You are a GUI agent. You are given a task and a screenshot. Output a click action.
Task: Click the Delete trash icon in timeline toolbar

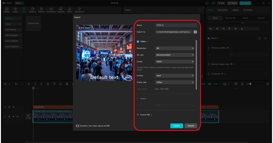tap(48, 84)
